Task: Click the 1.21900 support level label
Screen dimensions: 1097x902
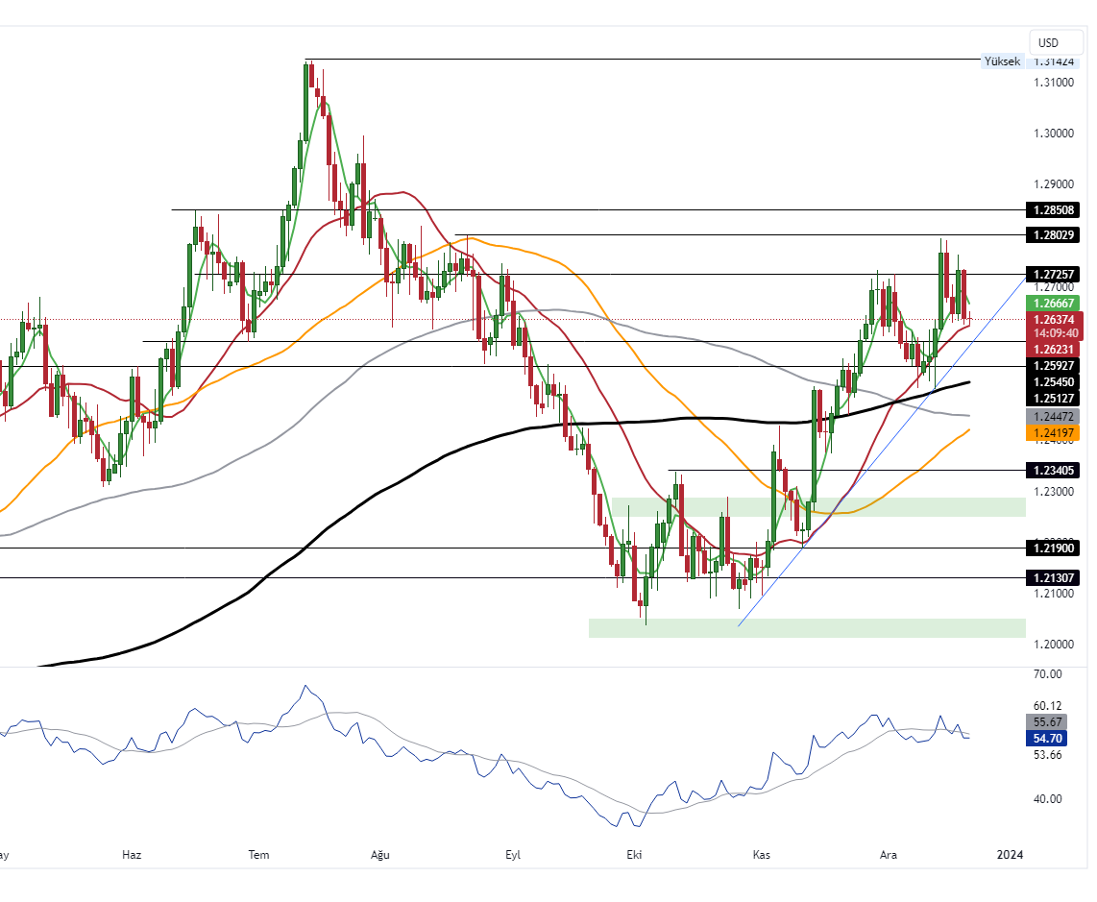Action: [x=1052, y=548]
